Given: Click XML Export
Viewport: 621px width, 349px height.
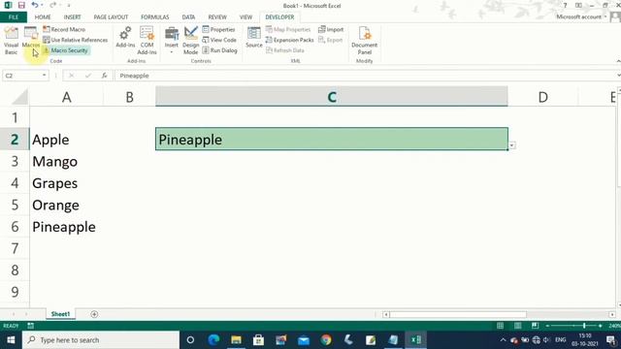Looking at the screenshot, I should pyautogui.click(x=330, y=40).
